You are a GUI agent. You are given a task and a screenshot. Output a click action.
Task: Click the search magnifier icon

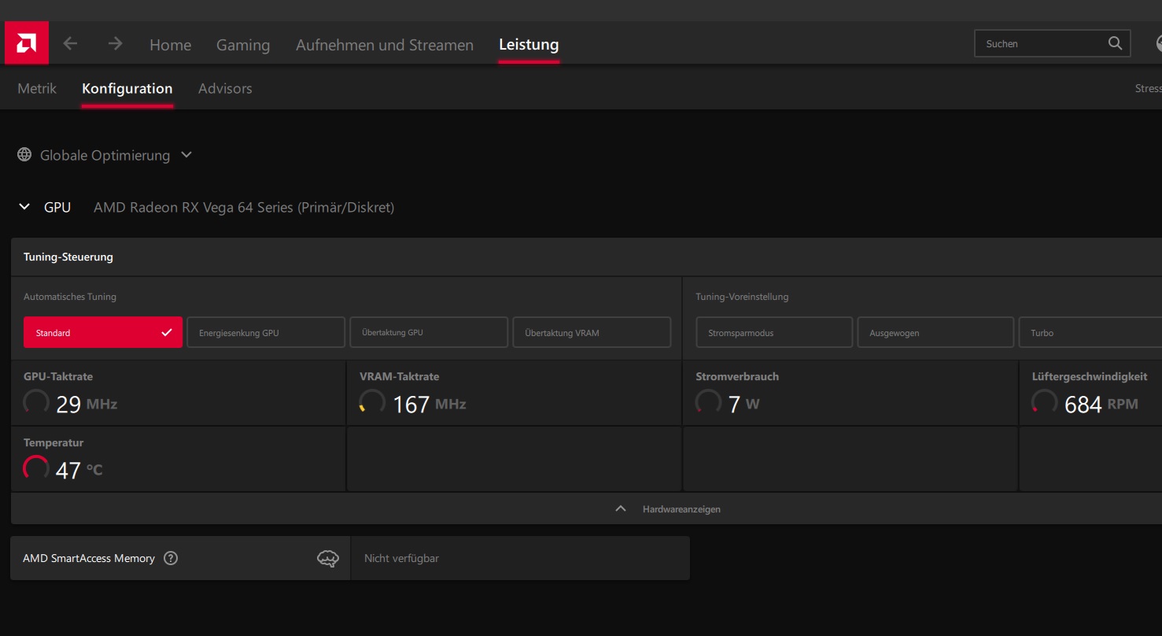tap(1115, 43)
